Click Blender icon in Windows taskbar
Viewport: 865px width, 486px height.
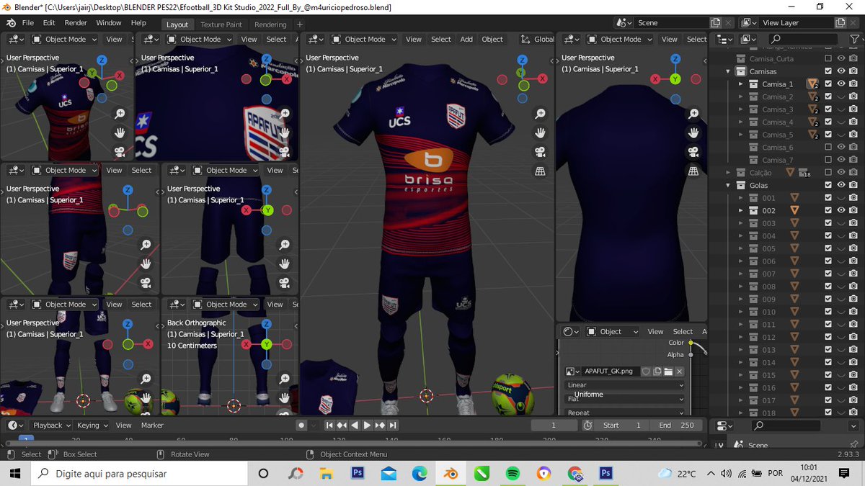click(x=451, y=473)
